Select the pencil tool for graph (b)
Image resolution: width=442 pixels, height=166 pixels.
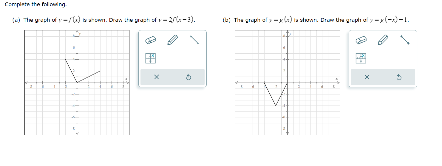(383, 40)
